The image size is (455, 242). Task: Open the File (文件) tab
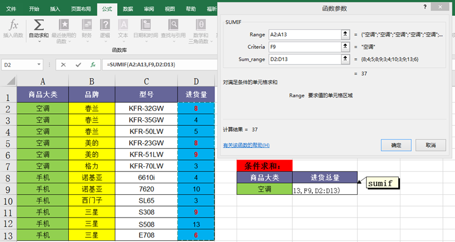[11, 9]
